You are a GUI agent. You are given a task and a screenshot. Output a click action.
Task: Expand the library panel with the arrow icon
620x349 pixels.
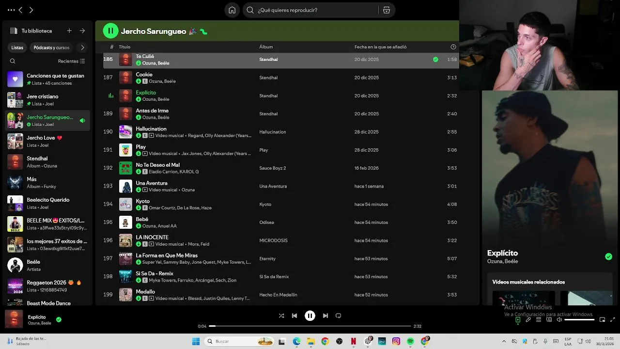pyautogui.click(x=82, y=31)
